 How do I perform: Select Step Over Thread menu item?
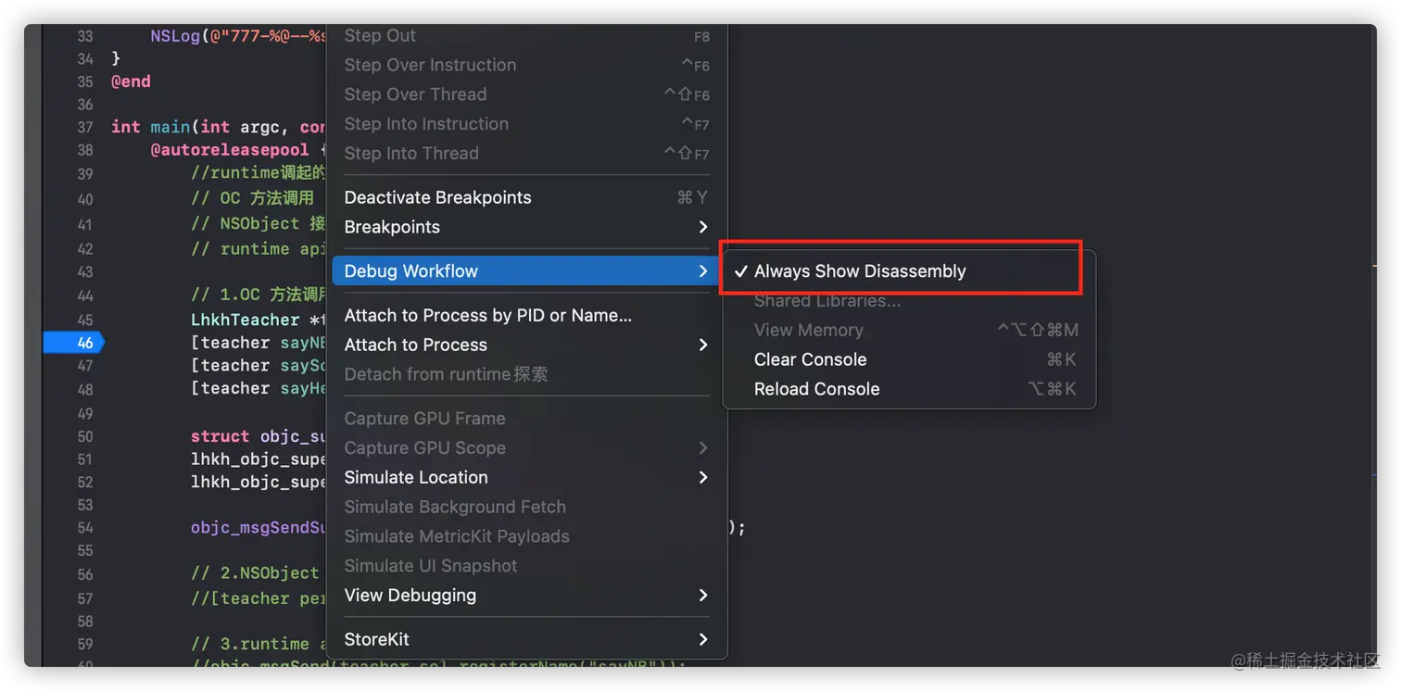[526, 94]
